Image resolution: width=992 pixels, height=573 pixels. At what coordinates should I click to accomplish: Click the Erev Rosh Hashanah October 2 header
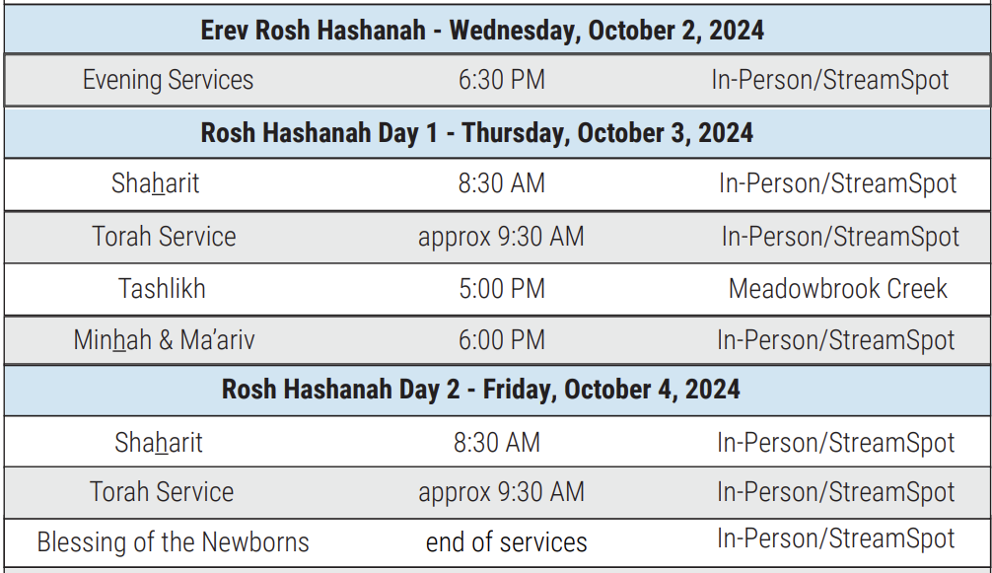(482, 31)
